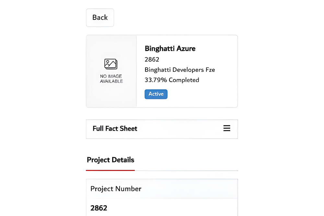
Task: Click the 33.79% Completed progress text
Action: click(x=172, y=80)
